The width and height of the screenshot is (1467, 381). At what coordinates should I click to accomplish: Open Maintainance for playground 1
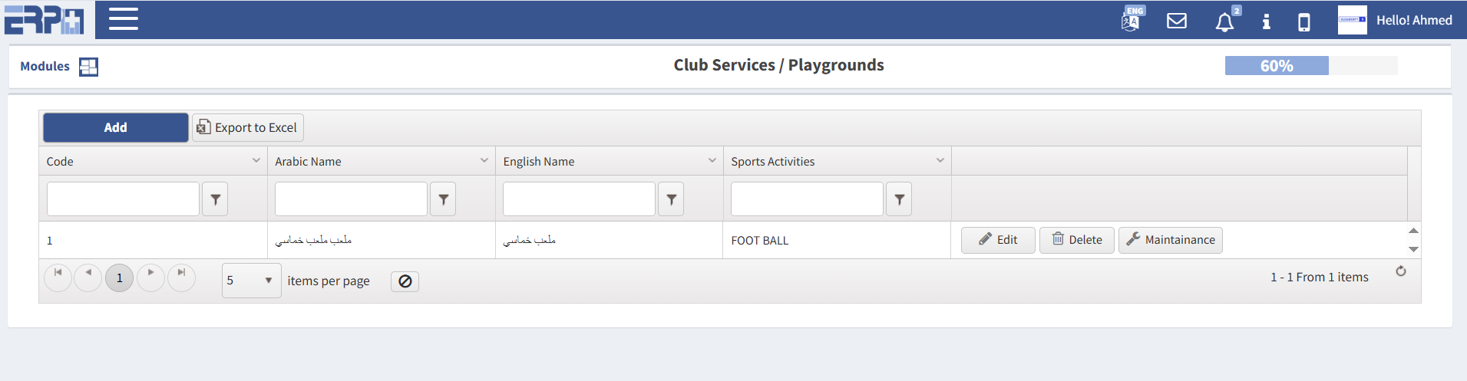[1170, 240]
